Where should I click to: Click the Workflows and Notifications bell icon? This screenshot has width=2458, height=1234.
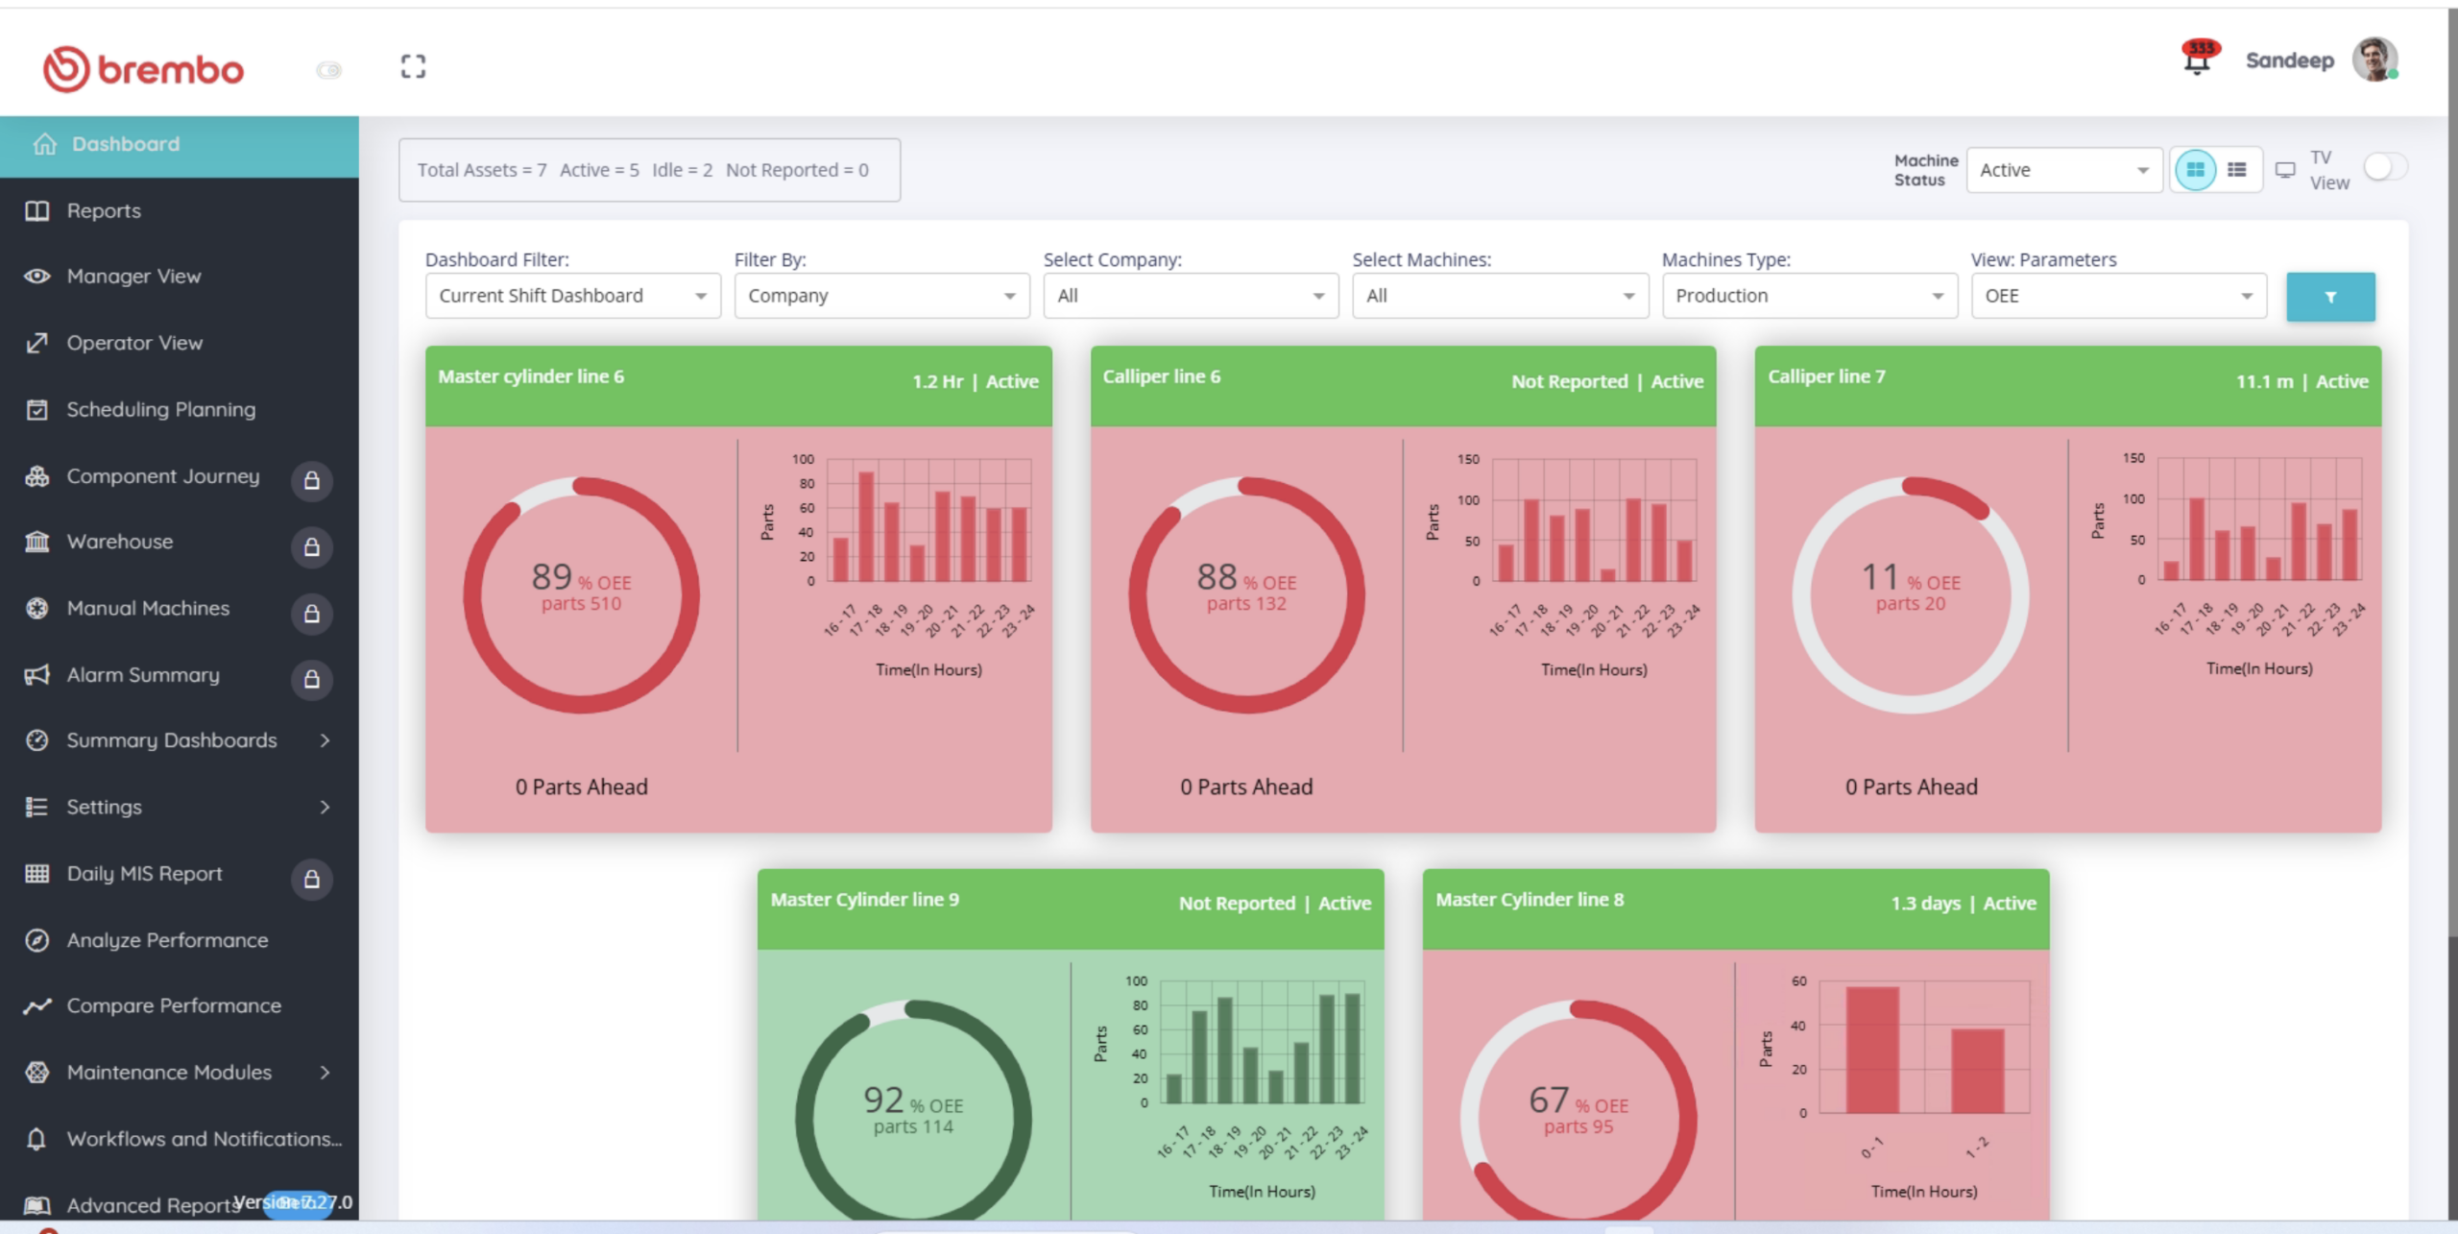click(x=36, y=1139)
